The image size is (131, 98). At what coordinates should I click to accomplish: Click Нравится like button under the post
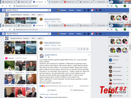coord(52,90)
